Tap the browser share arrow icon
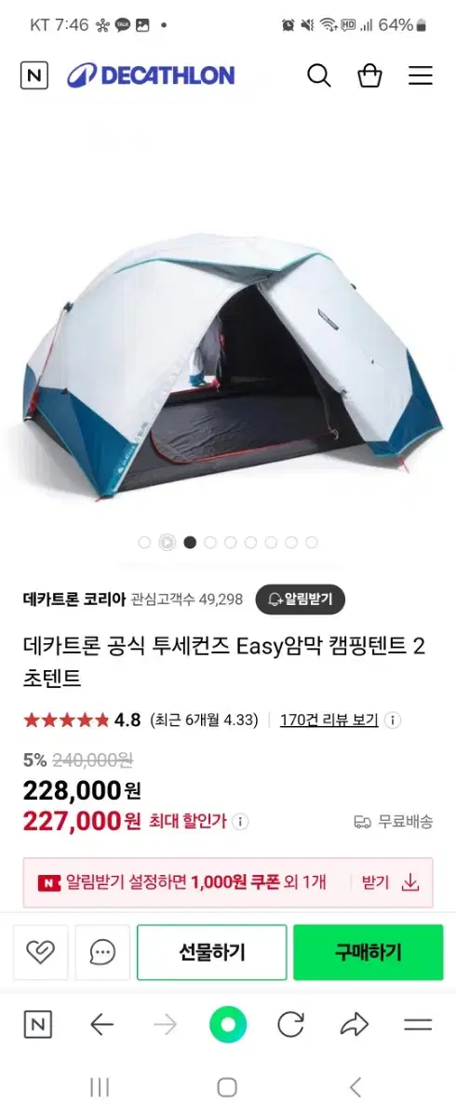The height and width of the screenshot is (1117, 456). (x=355, y=1025)
